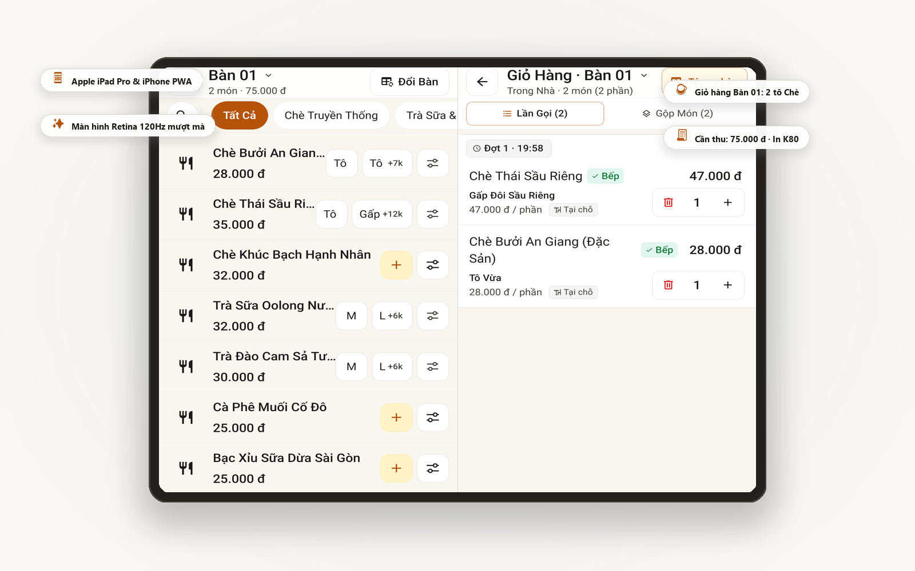Expand the Giỏ Hàng Bàn 01 dropdown

[644, 75]
